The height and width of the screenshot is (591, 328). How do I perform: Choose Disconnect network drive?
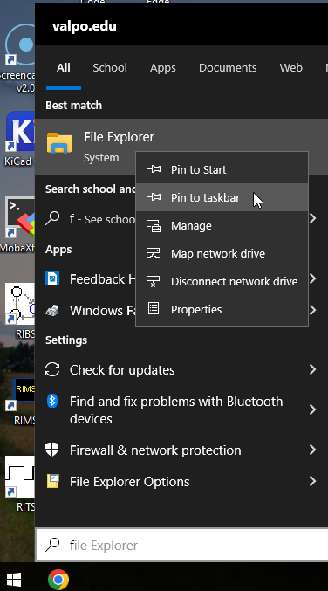[x=222, y=281]
